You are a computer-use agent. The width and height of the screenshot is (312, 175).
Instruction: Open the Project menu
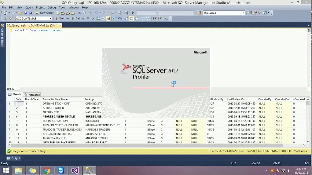click(40, 8)
